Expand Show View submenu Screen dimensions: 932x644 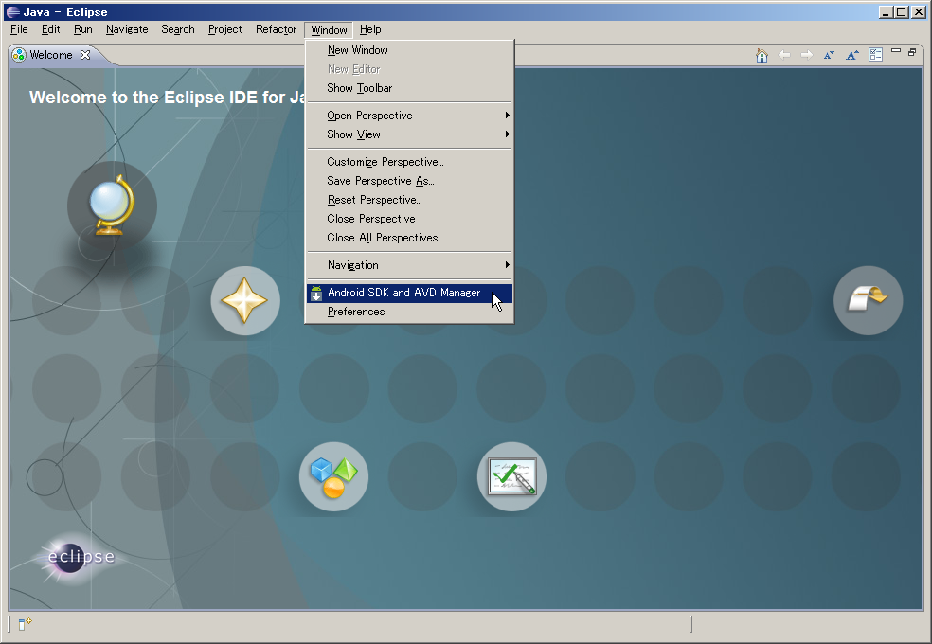pos(409,134)
